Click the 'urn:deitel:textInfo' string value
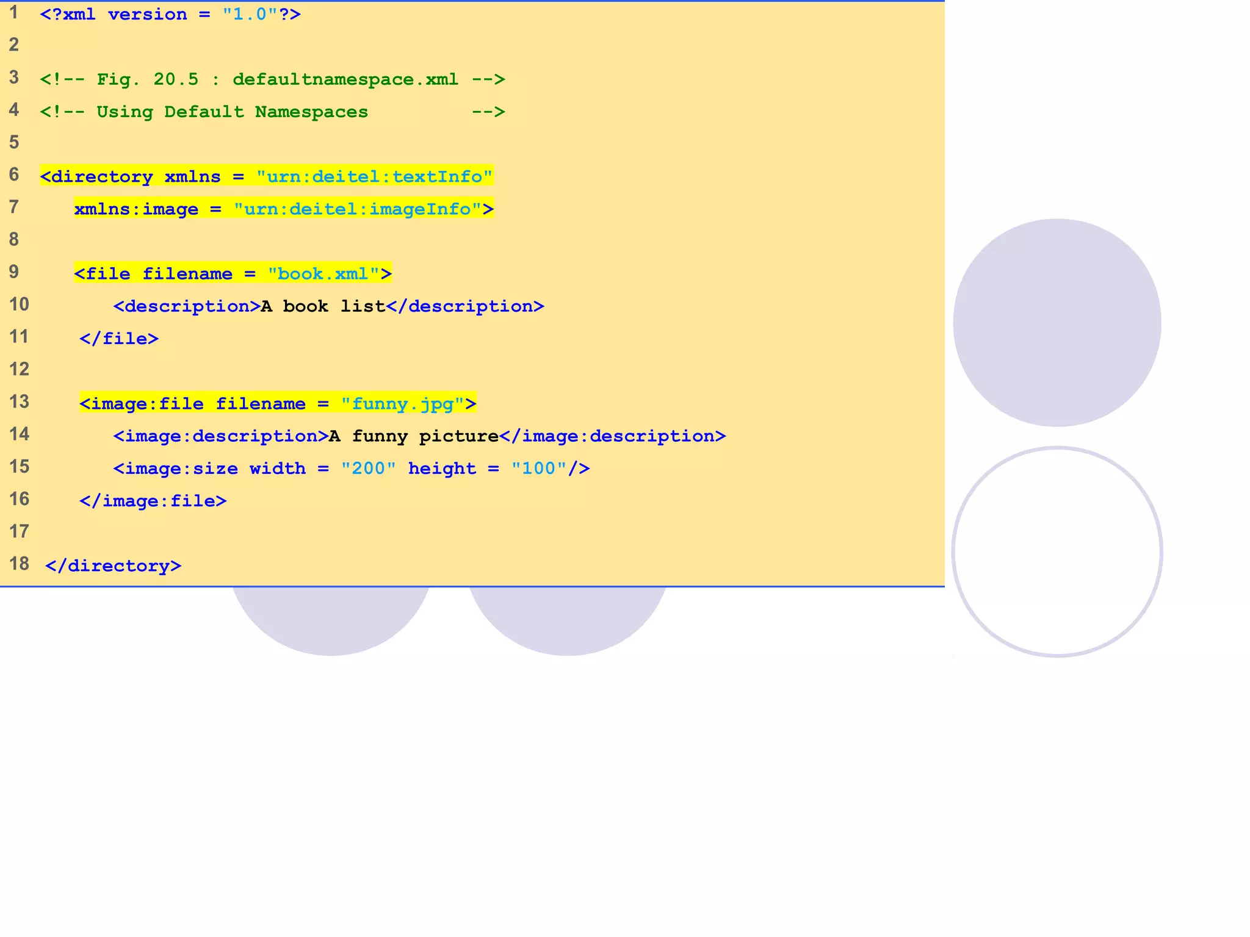The image size is (1250, 937). pos(374,176)
